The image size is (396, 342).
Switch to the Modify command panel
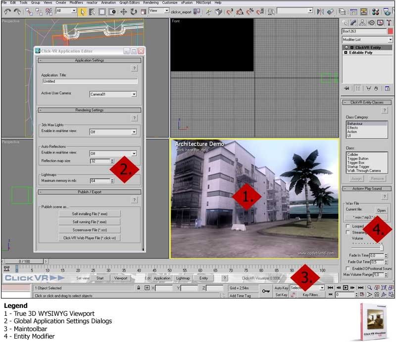352,22
